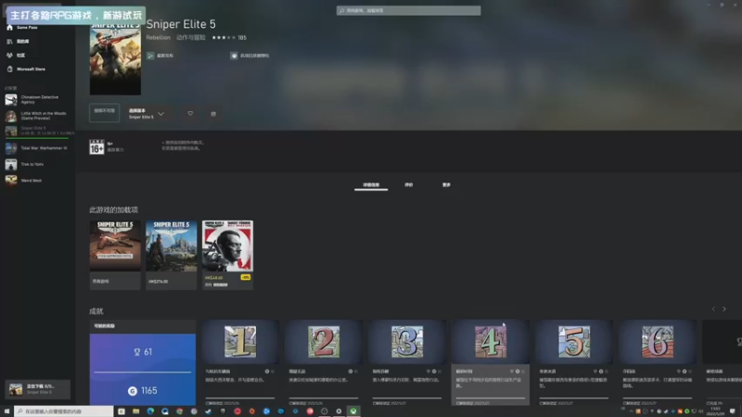742x417 pixels.
Task: Show next achievements with right arrow
Action: (x=724, y=310)
